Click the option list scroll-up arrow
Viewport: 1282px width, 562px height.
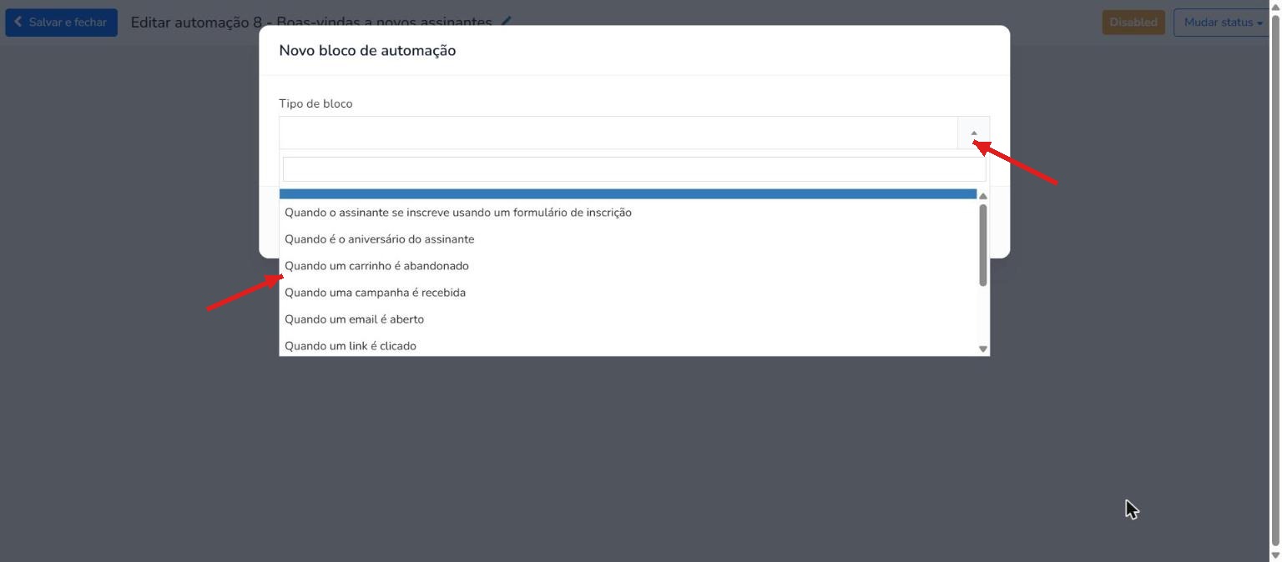(x=983, y=196)
